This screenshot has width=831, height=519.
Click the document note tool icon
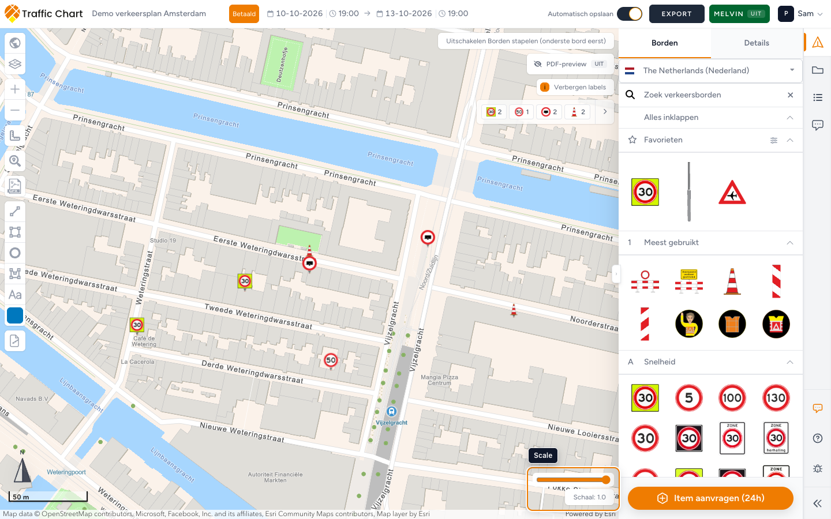pyautogui.click(x=15, y=341)
